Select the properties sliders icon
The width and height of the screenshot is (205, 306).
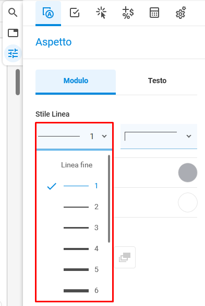click(x=13, y=53)
